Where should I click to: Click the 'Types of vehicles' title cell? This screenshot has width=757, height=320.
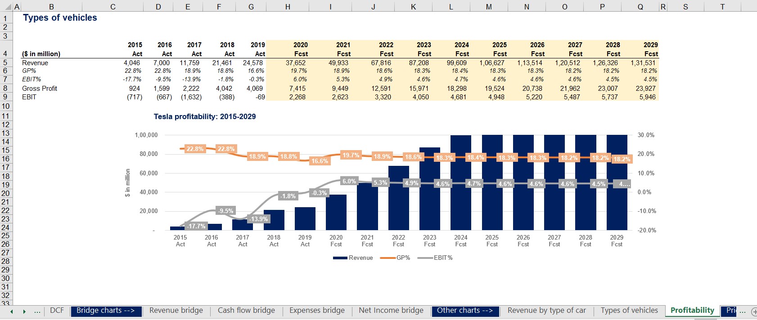click(60, 18)
